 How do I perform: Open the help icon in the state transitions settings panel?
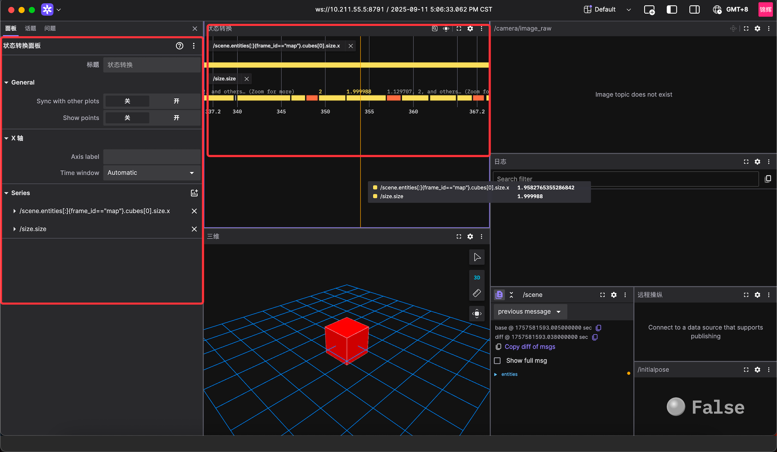coord(179,46)
